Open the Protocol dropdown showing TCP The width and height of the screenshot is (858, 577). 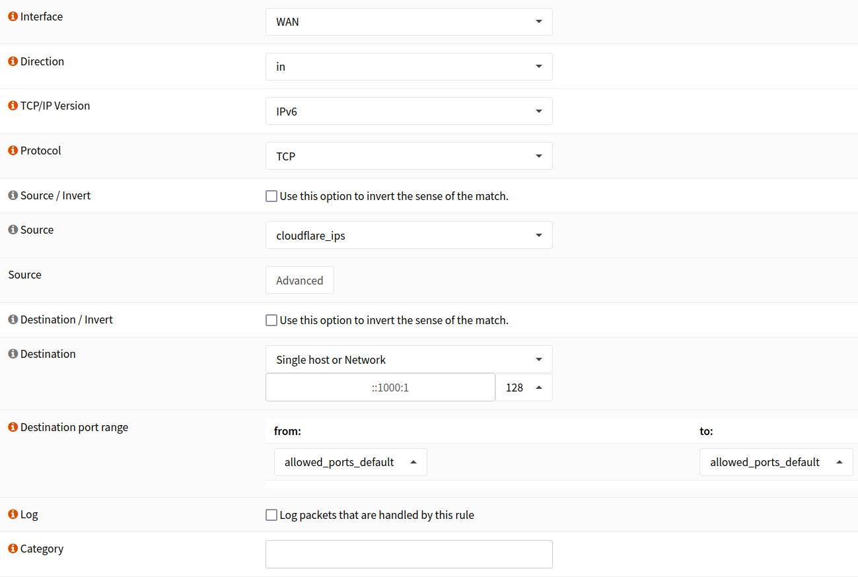tap(408, 156)
